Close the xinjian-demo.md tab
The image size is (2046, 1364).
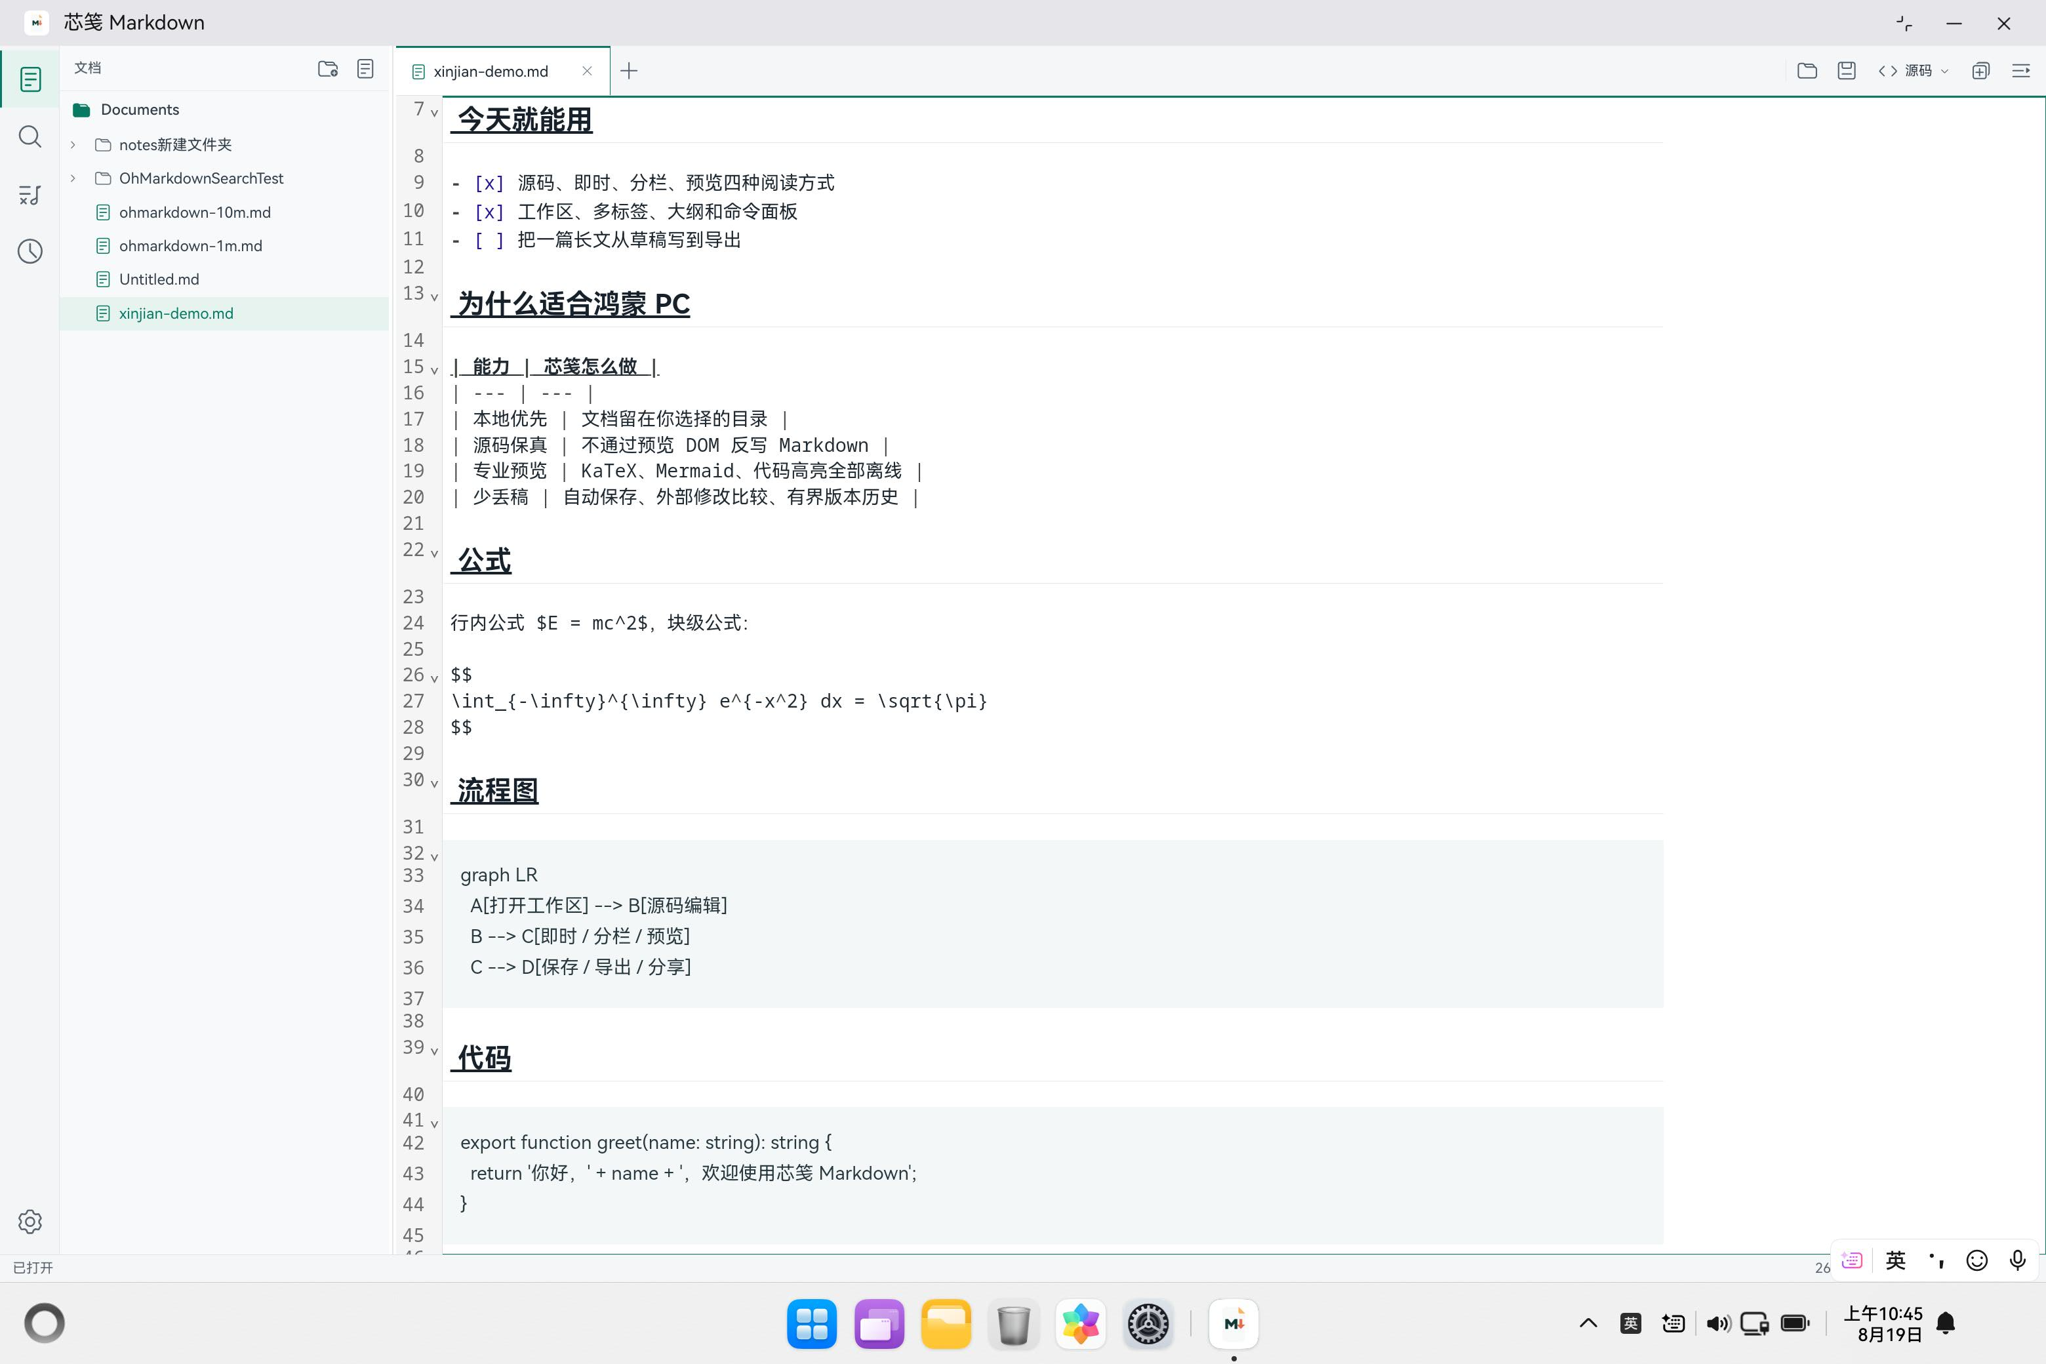587,71
